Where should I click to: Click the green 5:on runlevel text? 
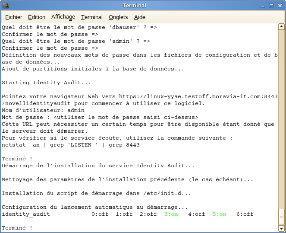(x=219, y=214)
